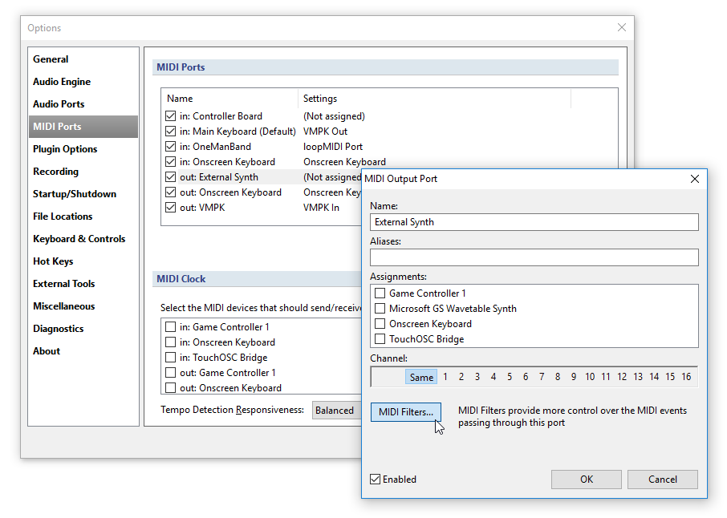The image size is (727, 518).
Task: Toggle the Enabled checkbox in MIDI Output Port
Action: point(375,480)
